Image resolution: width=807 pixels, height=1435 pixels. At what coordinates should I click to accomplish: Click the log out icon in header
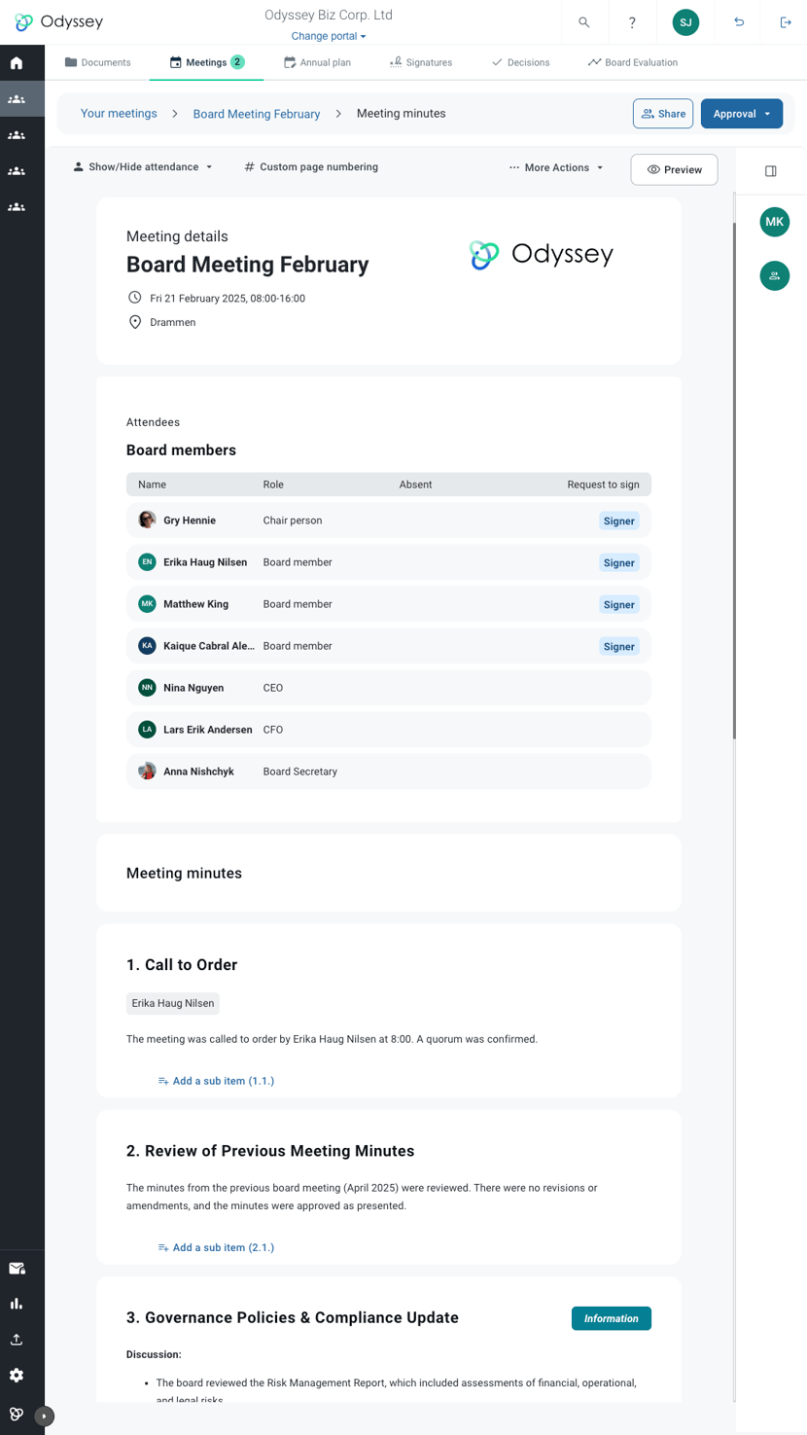click(786, 22)
